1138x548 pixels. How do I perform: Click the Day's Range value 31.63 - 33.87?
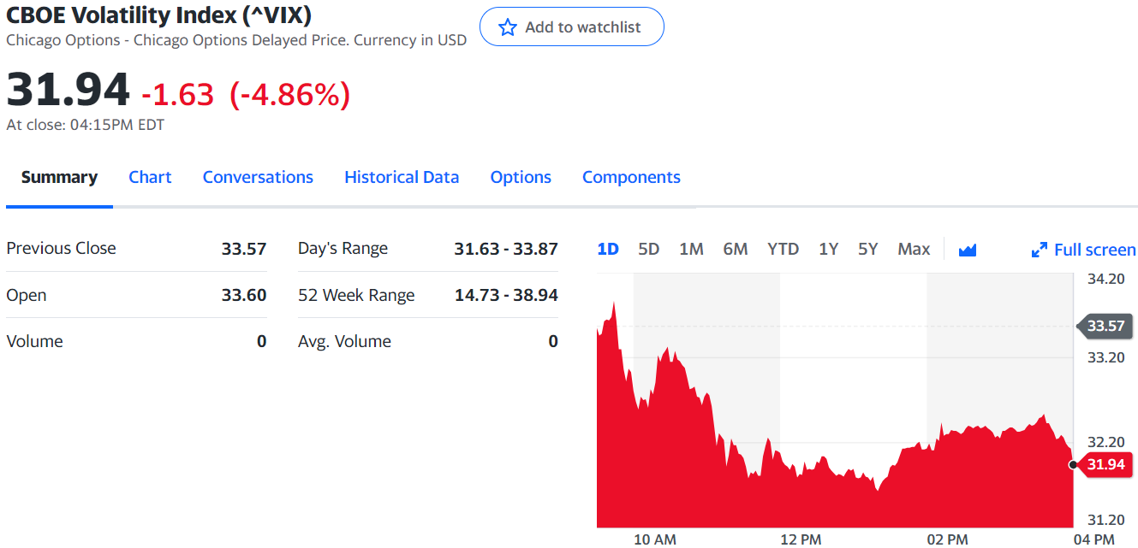coord(506,249)
